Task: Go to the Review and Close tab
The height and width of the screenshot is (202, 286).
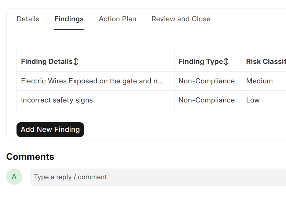Action: 181,19
